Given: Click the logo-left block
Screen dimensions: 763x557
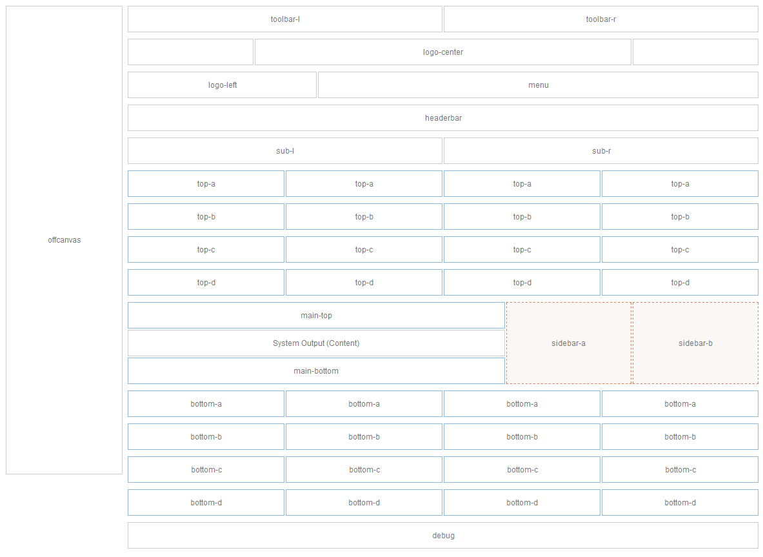Looking at the screenshot, I should [222, 85].
